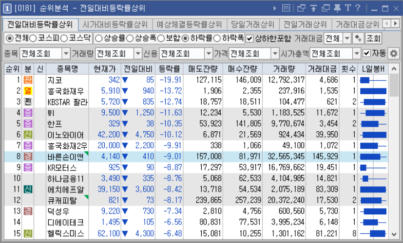Click the vertical scrollbar thumb
This screenshot has height=243, width=403.
coord(394,86)
